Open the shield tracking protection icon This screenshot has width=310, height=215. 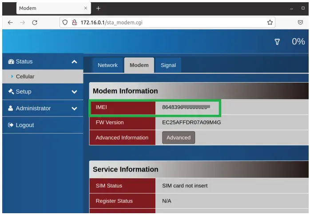[65, 22]
